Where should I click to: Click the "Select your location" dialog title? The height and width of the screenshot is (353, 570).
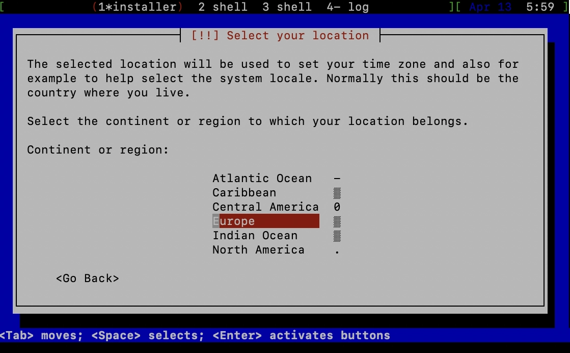click(x=280, y=36)
